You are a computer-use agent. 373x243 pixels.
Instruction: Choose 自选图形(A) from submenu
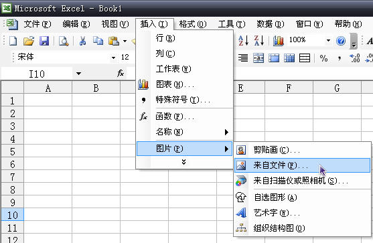302,197
